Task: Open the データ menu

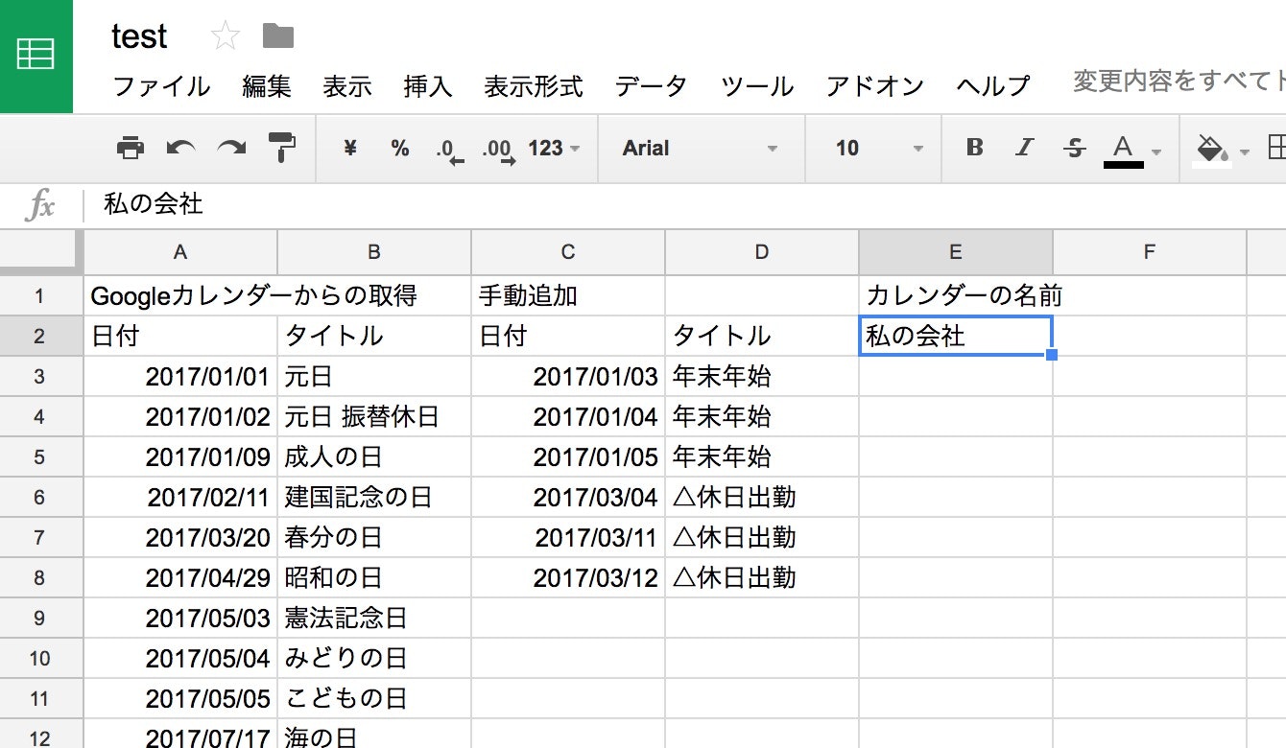Action: point(651,86)
